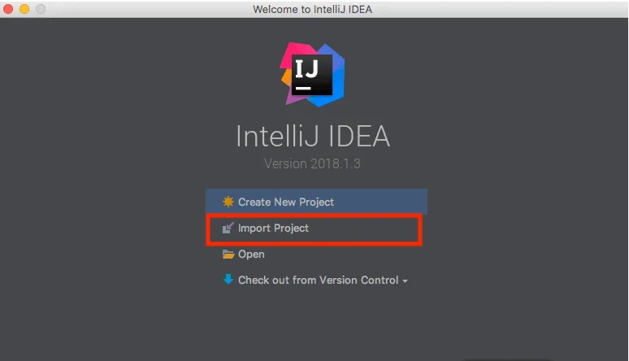This screenshot has height=361, width=629.
Task: Click the IntelliJ IDEA logo
Action: point(313,75)
